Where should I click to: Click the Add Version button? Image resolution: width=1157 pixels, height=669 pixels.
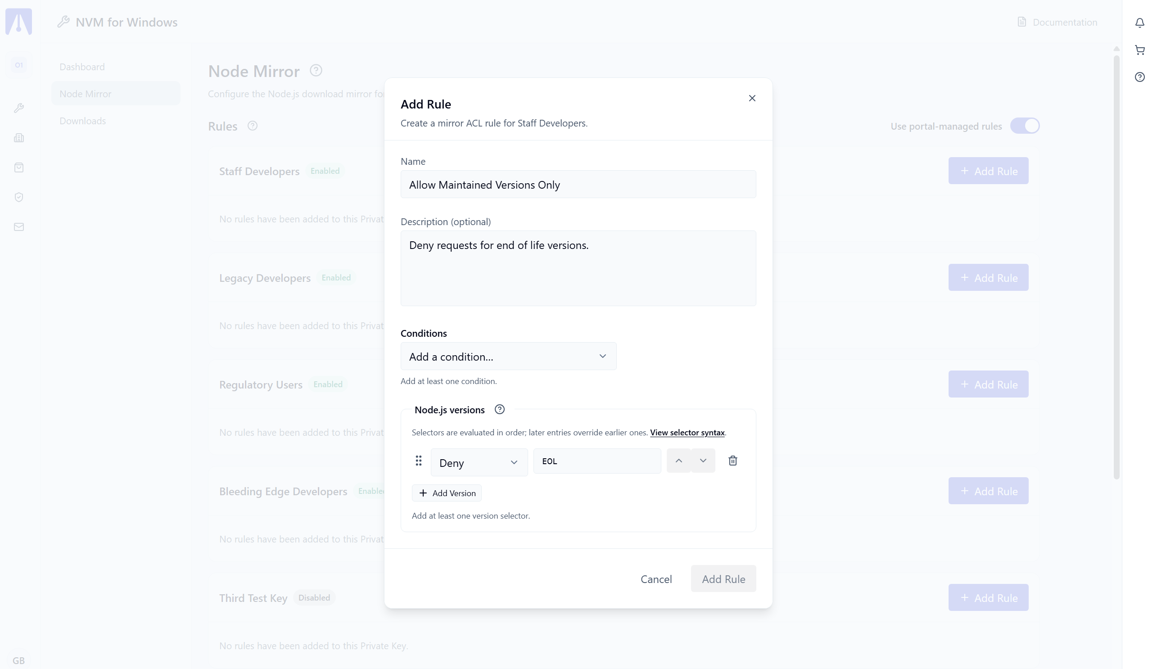pyautogui.click(x=447, y=493)
